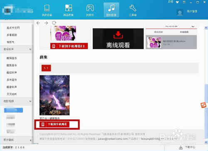
Task: Reload the page with refresh icon
Action: click(54, 23)
